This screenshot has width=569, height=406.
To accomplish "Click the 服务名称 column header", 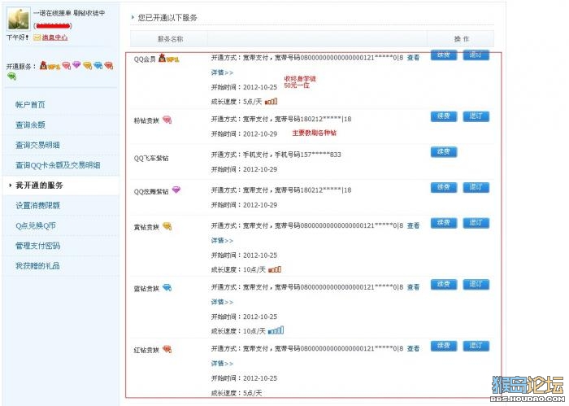I will [x=170, y=39].
